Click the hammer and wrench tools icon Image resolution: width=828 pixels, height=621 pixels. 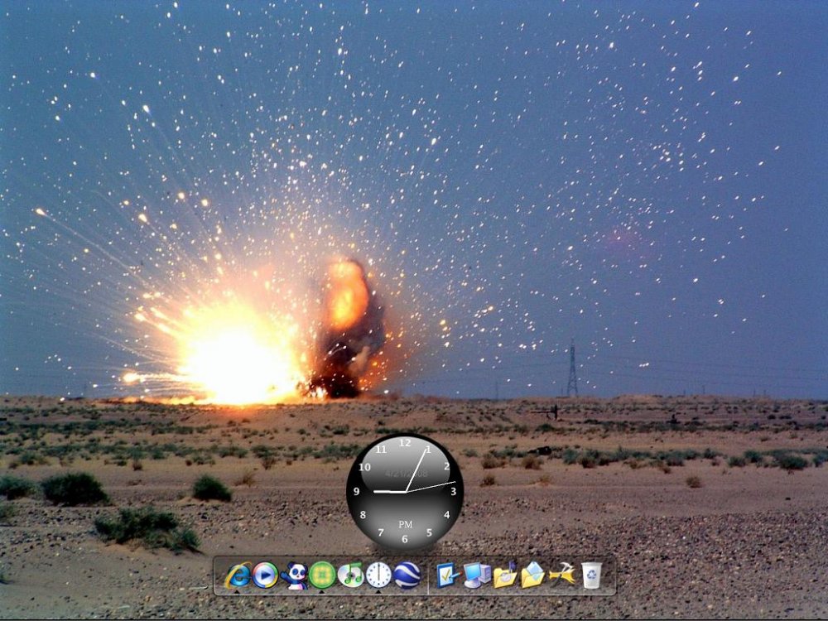[x=561, y=574]
